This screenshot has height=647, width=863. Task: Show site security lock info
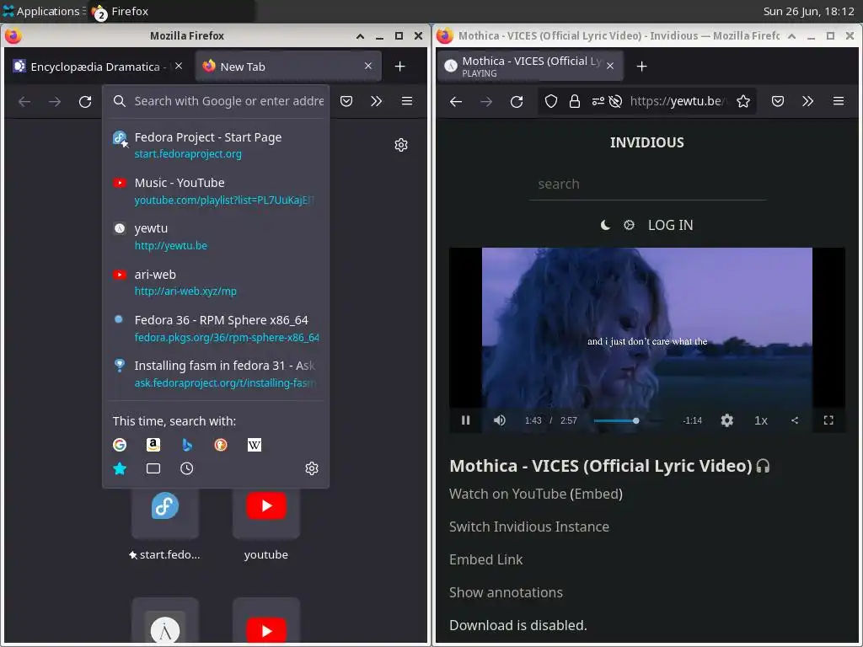tap(575, 101)
